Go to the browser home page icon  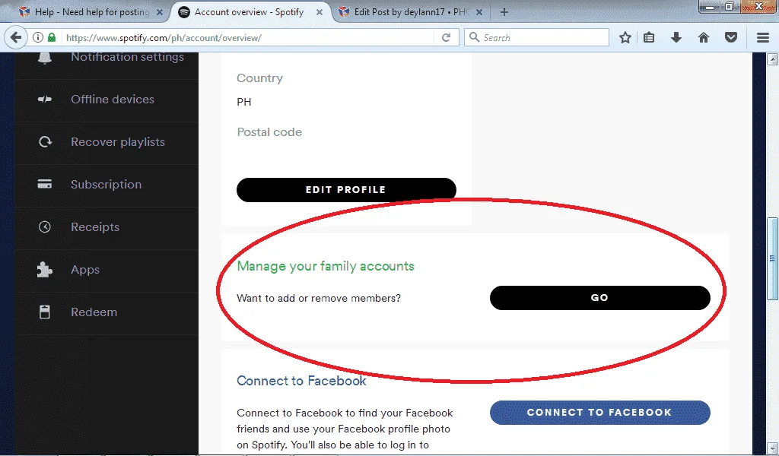pos(704,37)
